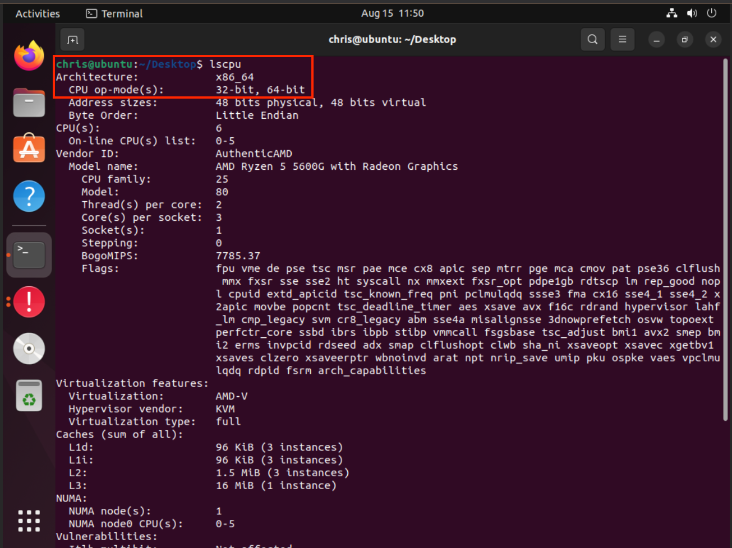Click the '32-bit, 64-bit' op-mode value
Image resolution: width=732 pixels, height=548 pixels.
260,90
